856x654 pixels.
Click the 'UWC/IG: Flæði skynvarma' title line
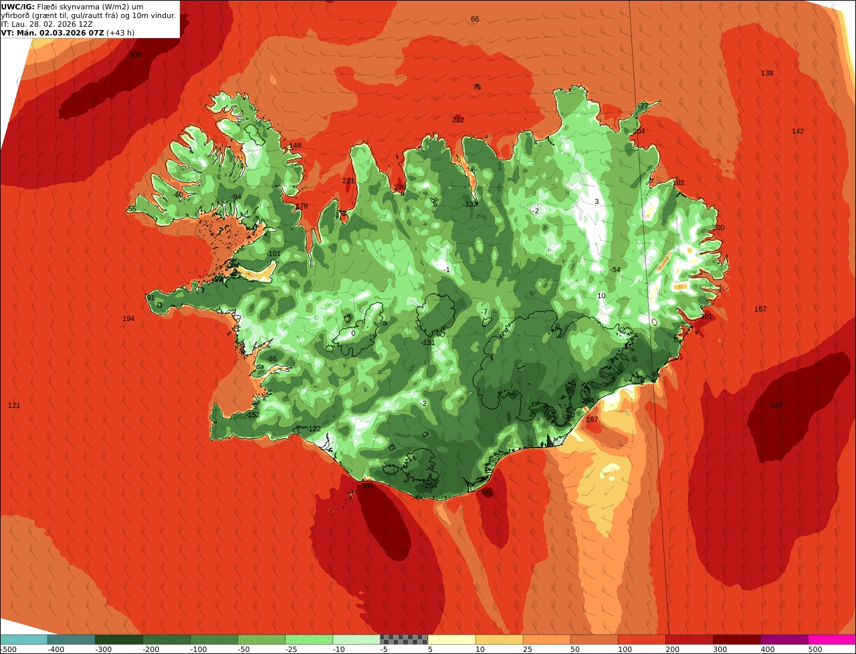[72, 7]
